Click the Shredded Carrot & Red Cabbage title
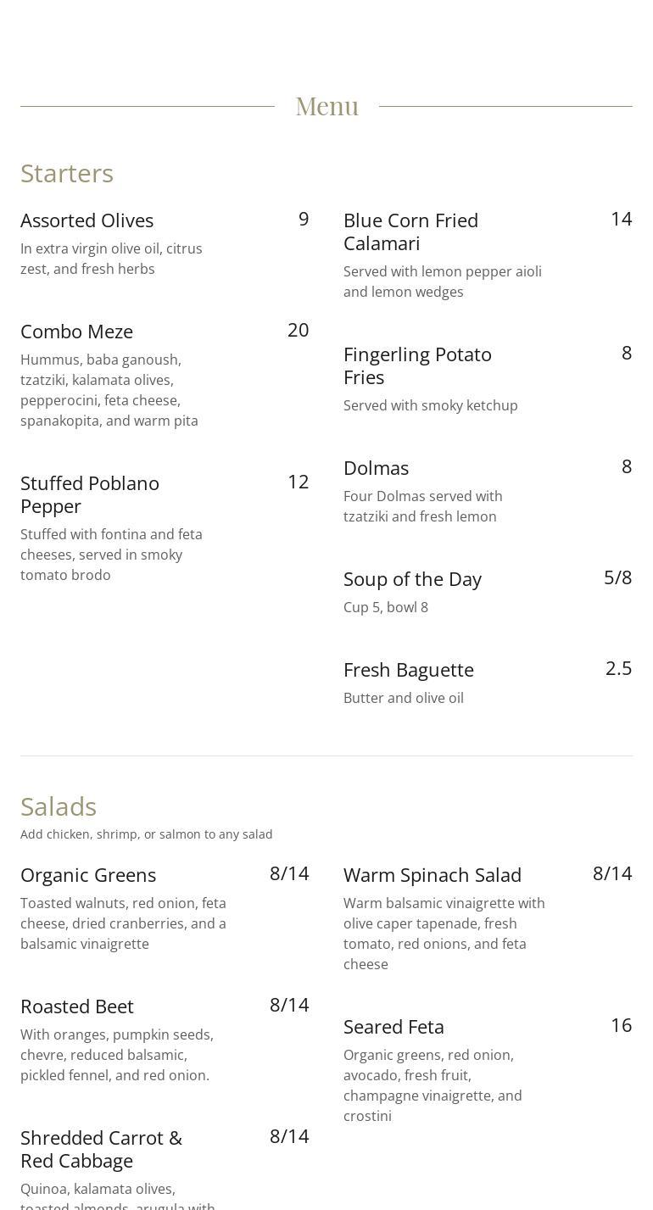Image resolution: width=653 pixels, height=1210 pixels. (x=101, y=1149)
